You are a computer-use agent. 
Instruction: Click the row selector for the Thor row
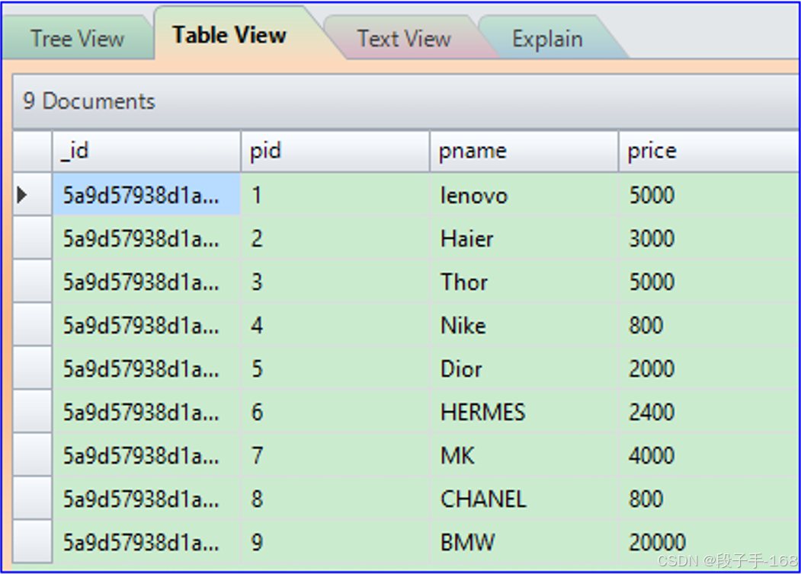pos(32,281)
